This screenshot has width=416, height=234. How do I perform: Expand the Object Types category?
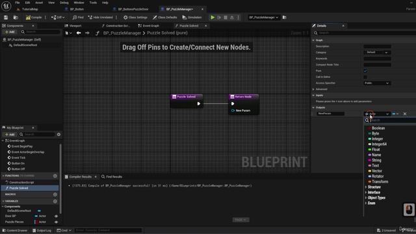click(366, 198)
